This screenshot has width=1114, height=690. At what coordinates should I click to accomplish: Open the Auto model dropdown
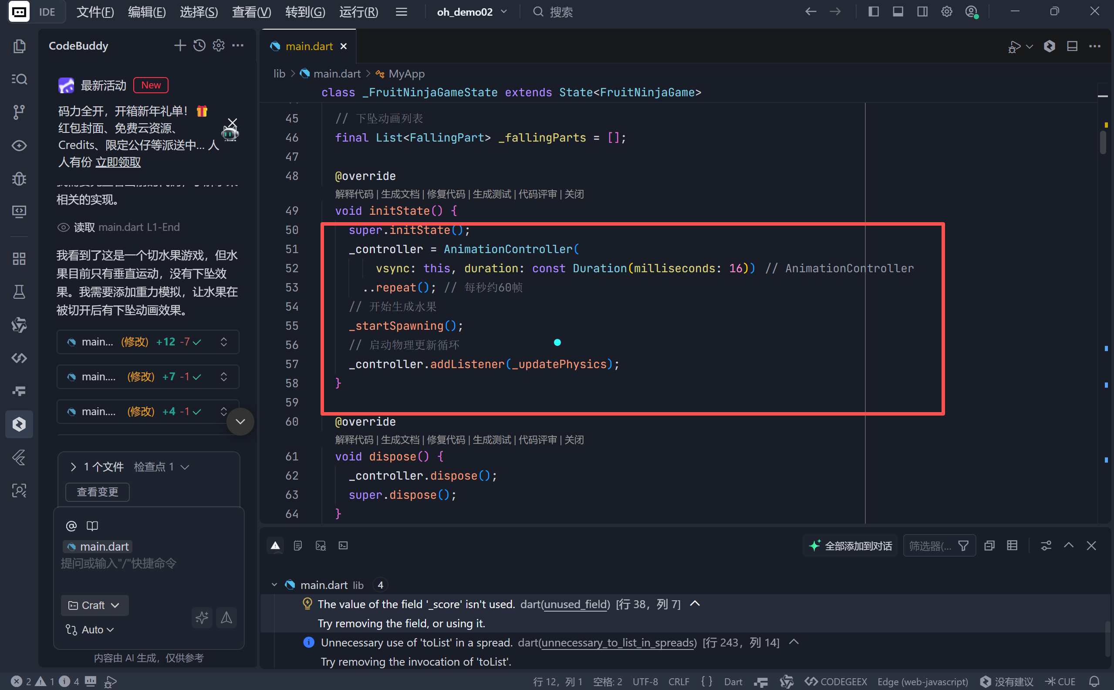pyautogui.click(x=90, y=630)
